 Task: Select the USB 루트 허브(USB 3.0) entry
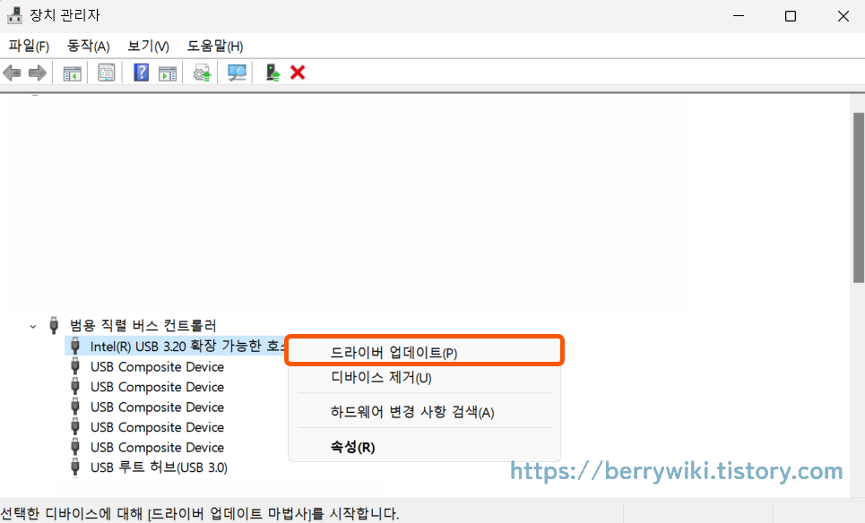(159, 467)
